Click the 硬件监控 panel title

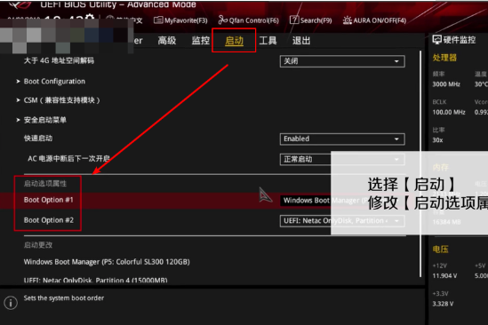[x=460, y=40]
